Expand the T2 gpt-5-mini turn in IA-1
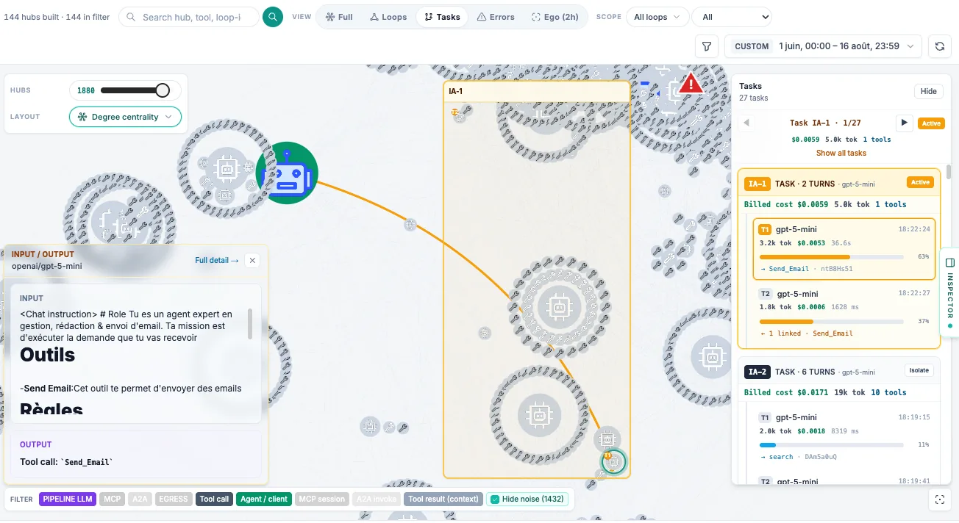Image resolution: width=959 pixels, height=523 pixels. coord(844,312)
